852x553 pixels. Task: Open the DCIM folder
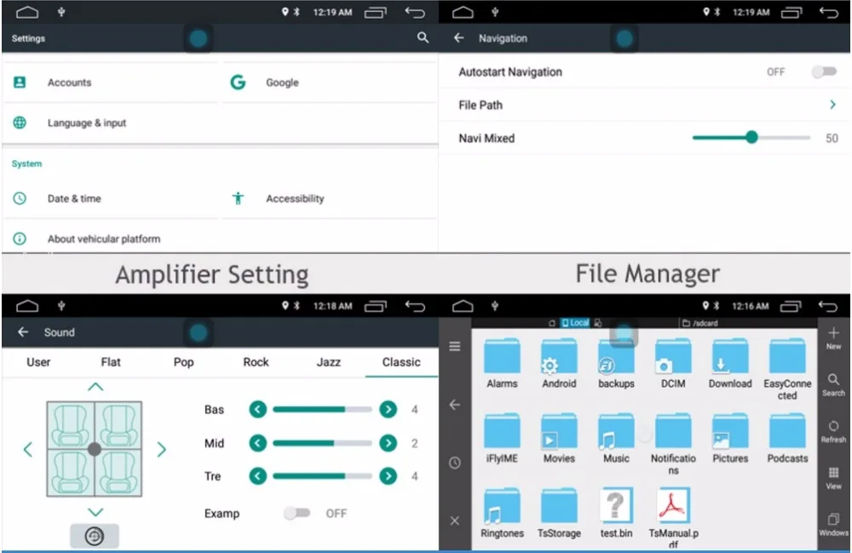(x=673, y=363)
